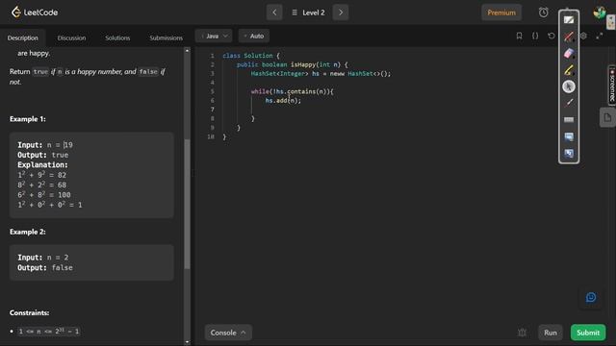
Task: Click the Submit button
Action: click(588, 333)
